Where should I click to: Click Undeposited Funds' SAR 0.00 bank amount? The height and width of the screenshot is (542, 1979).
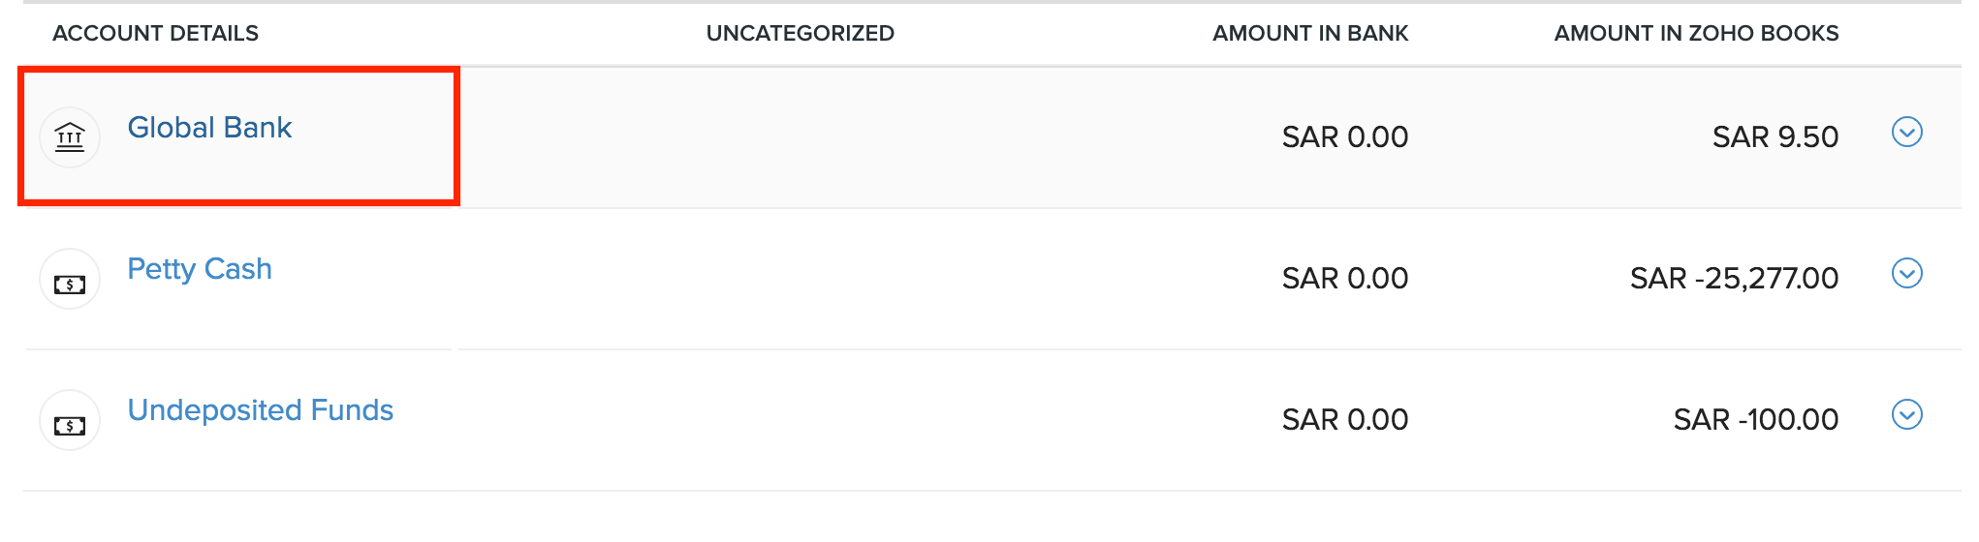click(1344, 420)
